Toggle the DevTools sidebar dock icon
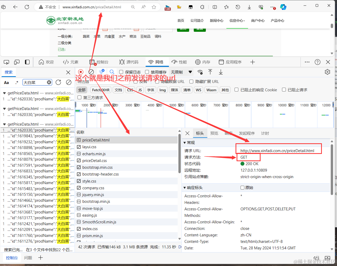 coord(27,62)
